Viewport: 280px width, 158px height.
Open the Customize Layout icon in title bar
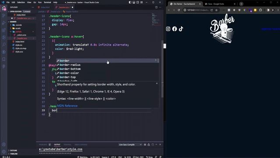tap(141, 2)
